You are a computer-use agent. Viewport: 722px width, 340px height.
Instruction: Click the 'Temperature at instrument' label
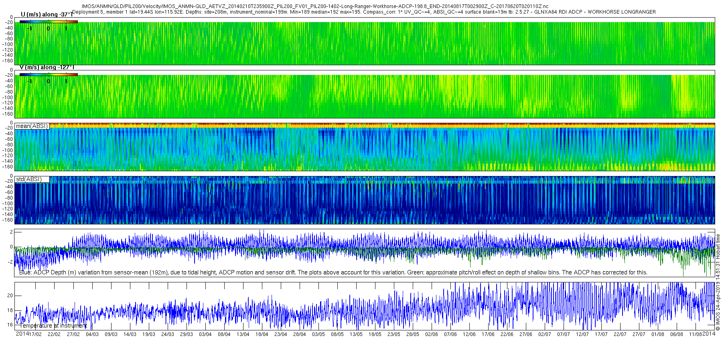53,326
